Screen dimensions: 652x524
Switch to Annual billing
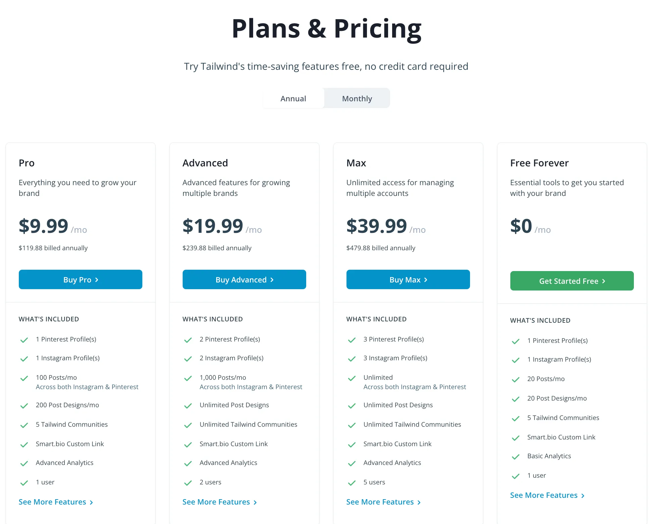pyautogui.click(x=293, y=98)
